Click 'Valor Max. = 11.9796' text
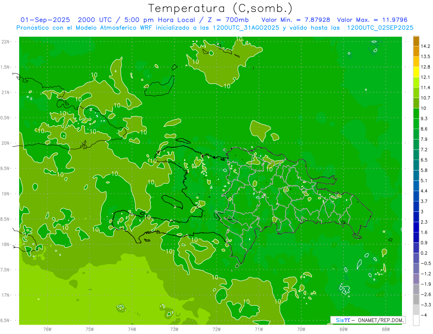Viewport: 433px width, 334px height. [372, 20]
